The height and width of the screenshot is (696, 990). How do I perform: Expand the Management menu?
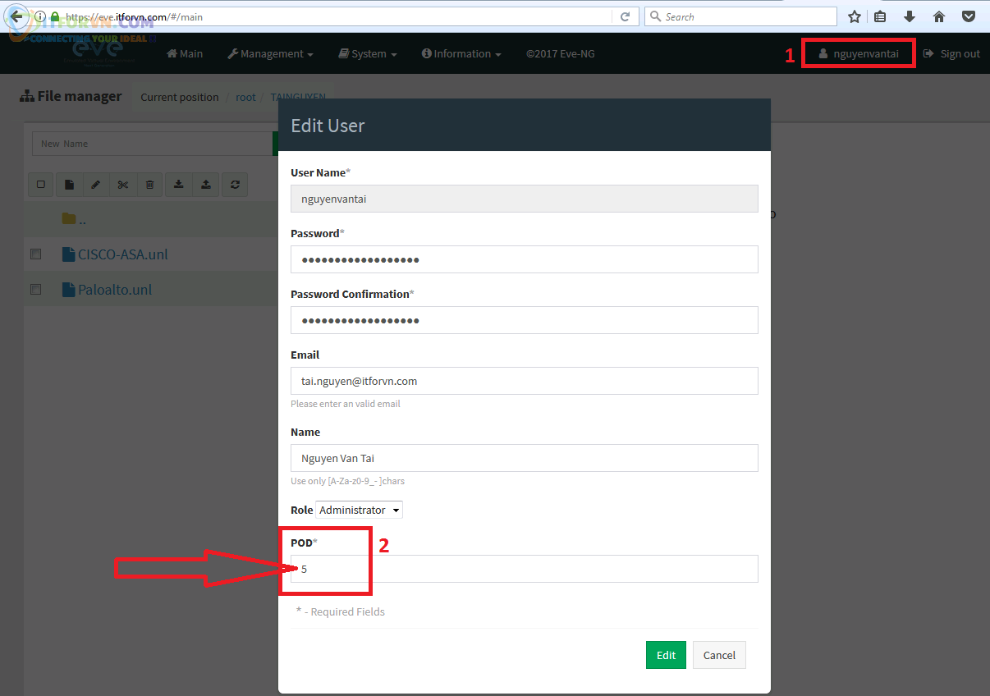[270, 54]
